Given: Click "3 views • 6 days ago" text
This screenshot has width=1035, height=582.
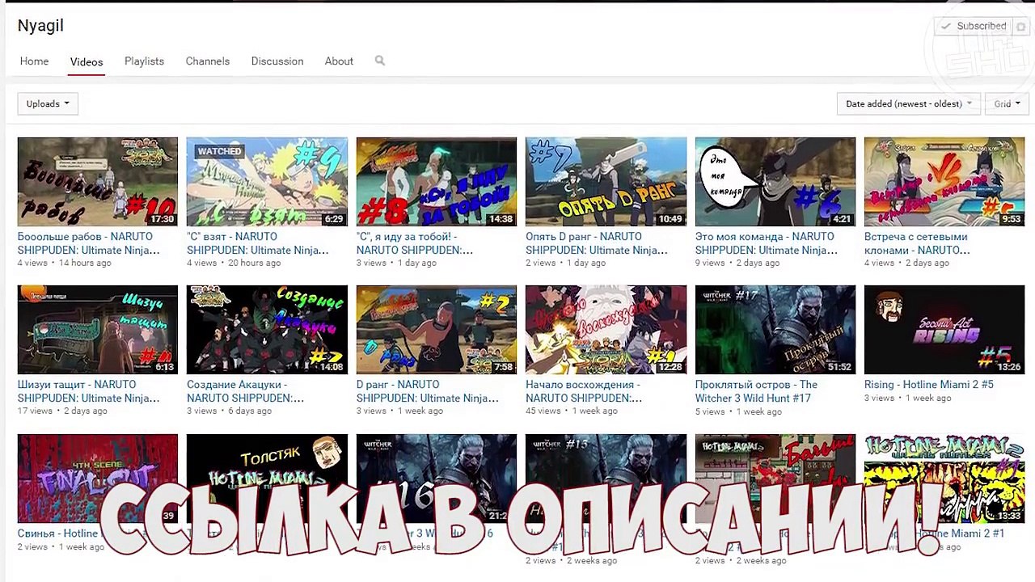Looking at the screenshot, I should pyautogui.click(x=229, y=411).
